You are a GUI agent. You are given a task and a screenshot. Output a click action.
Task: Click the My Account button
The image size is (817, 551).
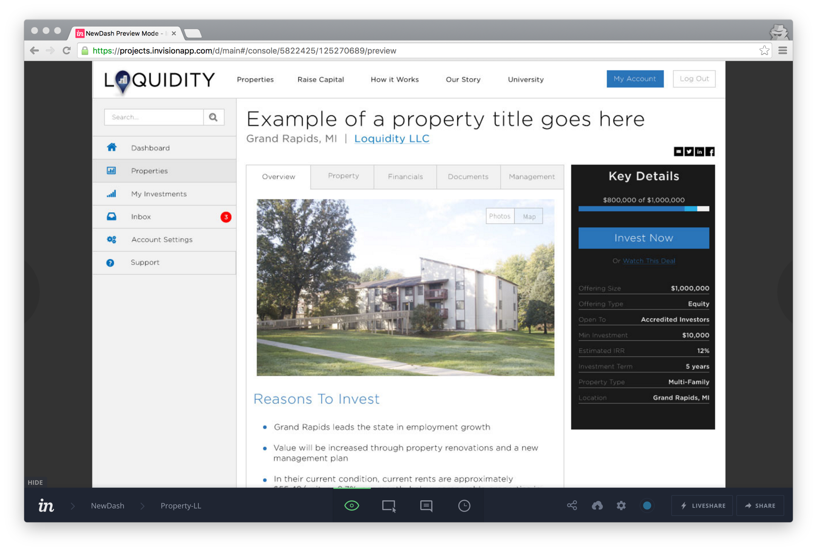(x=635, y=79)
